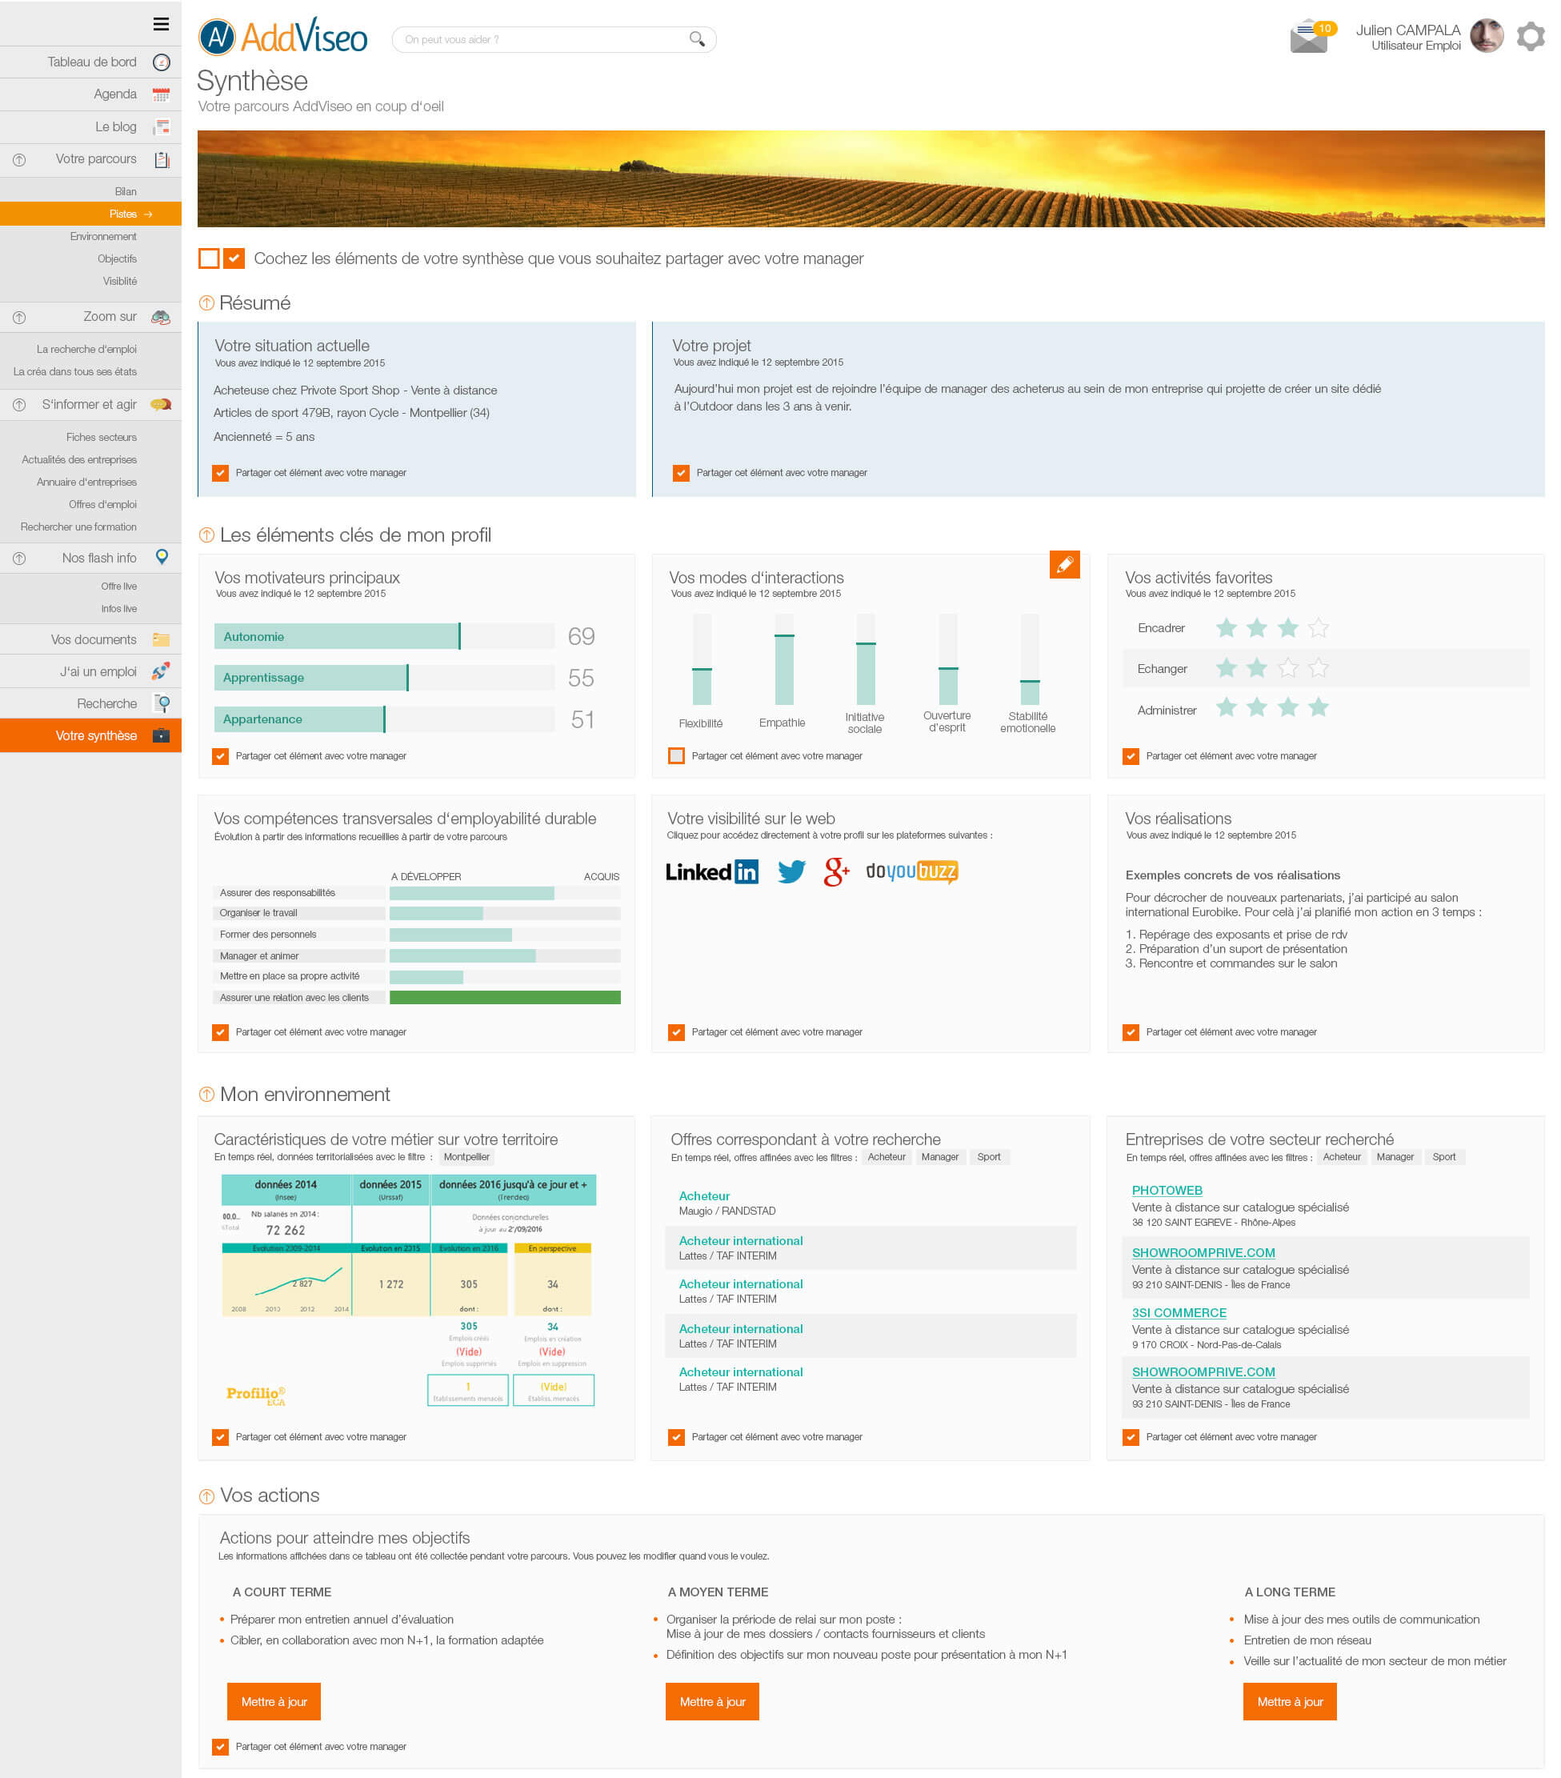Screen dimensions: 1561x1778
Task: Open the PHOTOWEB company link
Action: click(1167, 1190)
